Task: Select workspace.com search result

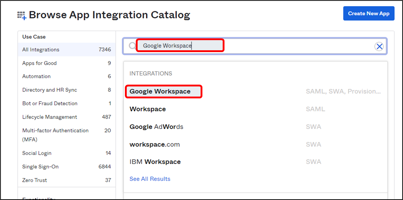Action: pyautogui.click(x=155, y=144)
